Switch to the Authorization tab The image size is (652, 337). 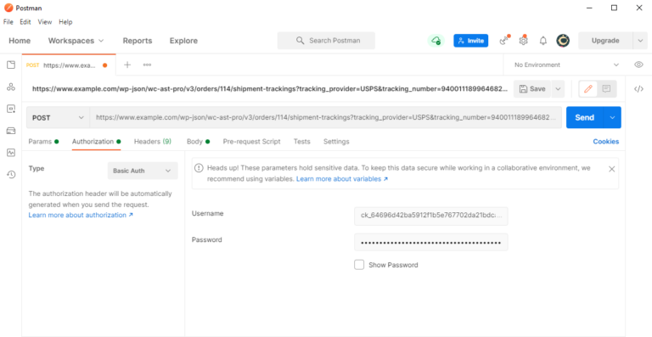click(97, 141)
